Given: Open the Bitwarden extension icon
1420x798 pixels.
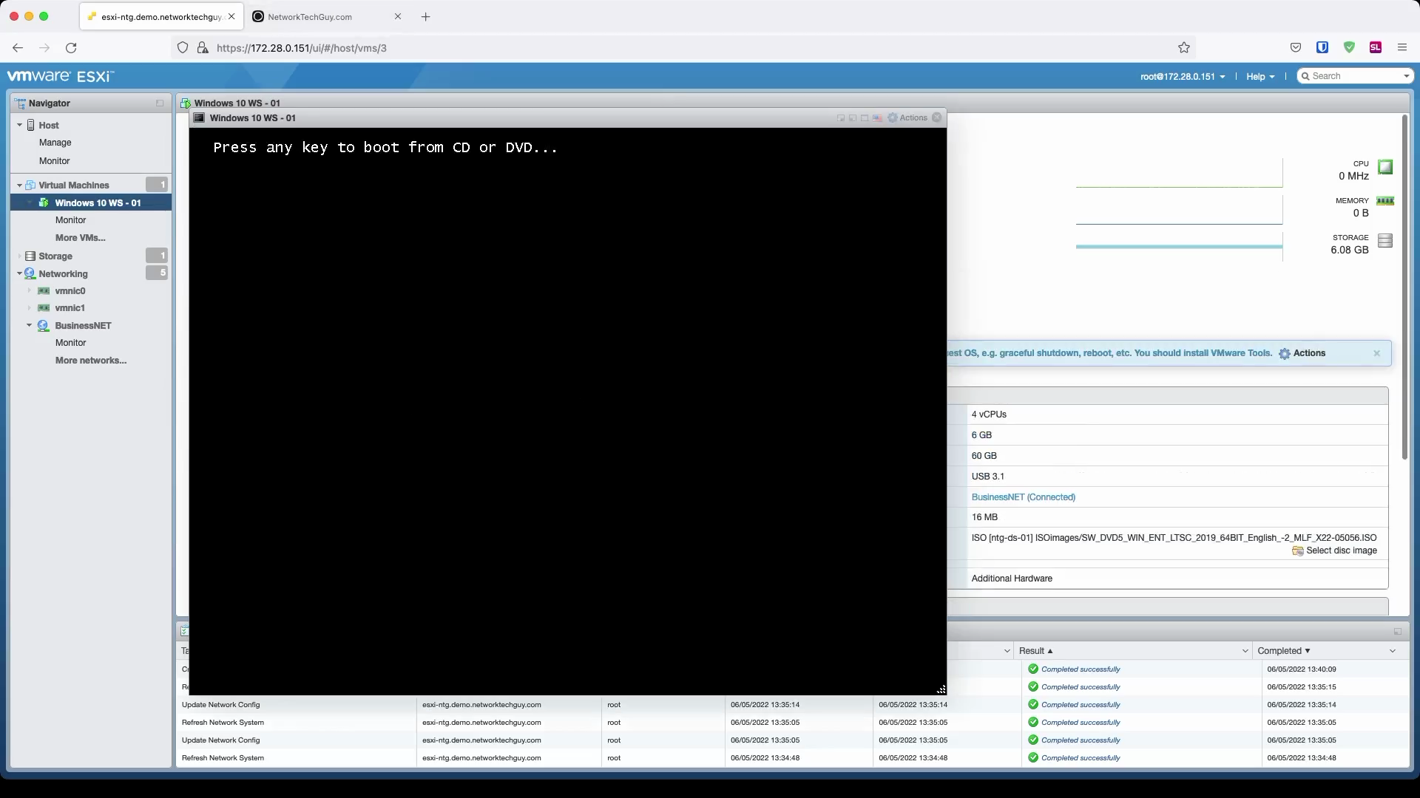Looking at the screenshot, I should click(1322, 48).
